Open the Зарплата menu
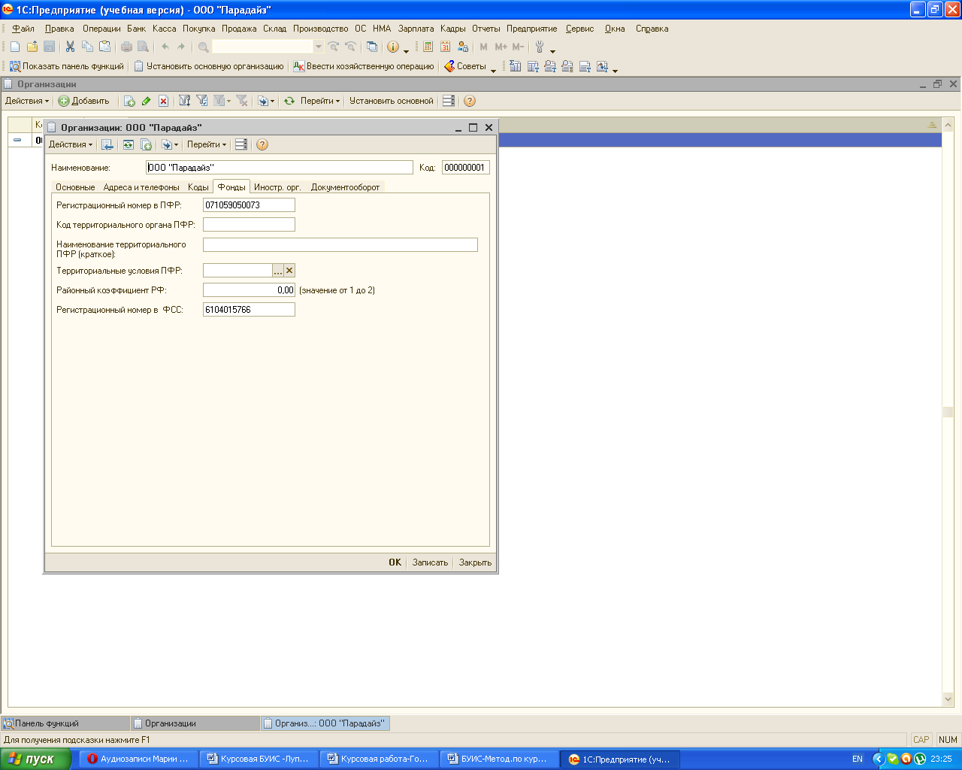This screenshot has width=962, height=770. pos(416,29)
